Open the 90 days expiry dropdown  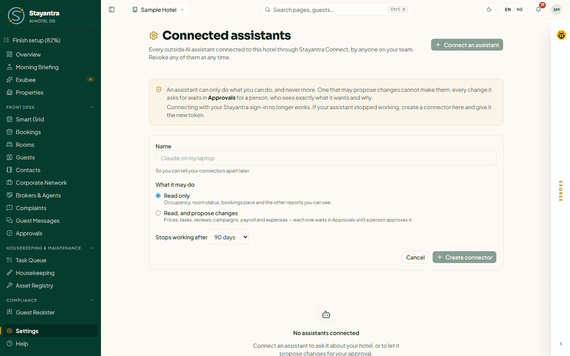[228, 237]
